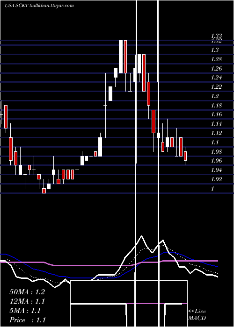Viewport: 234px width, 327px height.
Task: Click the lowest red candle touching the 1 line
Action: pyautogui.click(x=44, y=191)
